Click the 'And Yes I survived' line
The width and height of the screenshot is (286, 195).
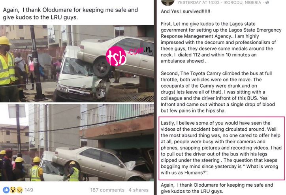186,11
